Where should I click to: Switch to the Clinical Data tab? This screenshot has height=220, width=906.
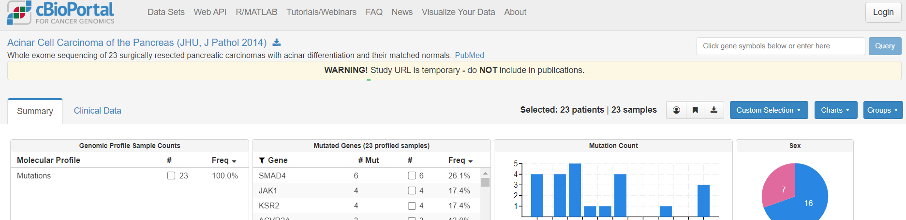[97, 111]
